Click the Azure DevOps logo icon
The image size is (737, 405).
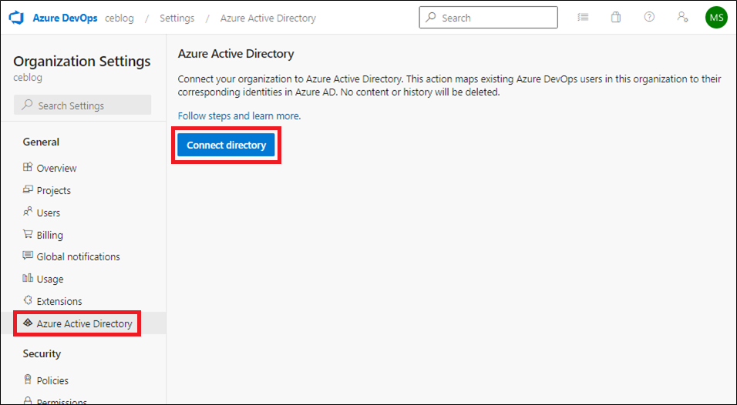click(x=16, y=18)
